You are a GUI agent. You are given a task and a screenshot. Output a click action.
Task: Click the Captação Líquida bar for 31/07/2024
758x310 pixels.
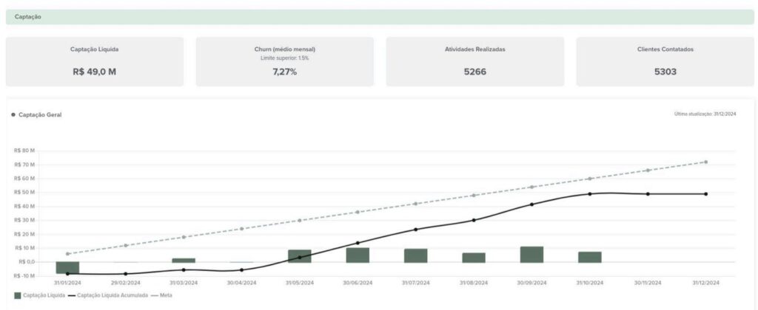click(416, 255)
